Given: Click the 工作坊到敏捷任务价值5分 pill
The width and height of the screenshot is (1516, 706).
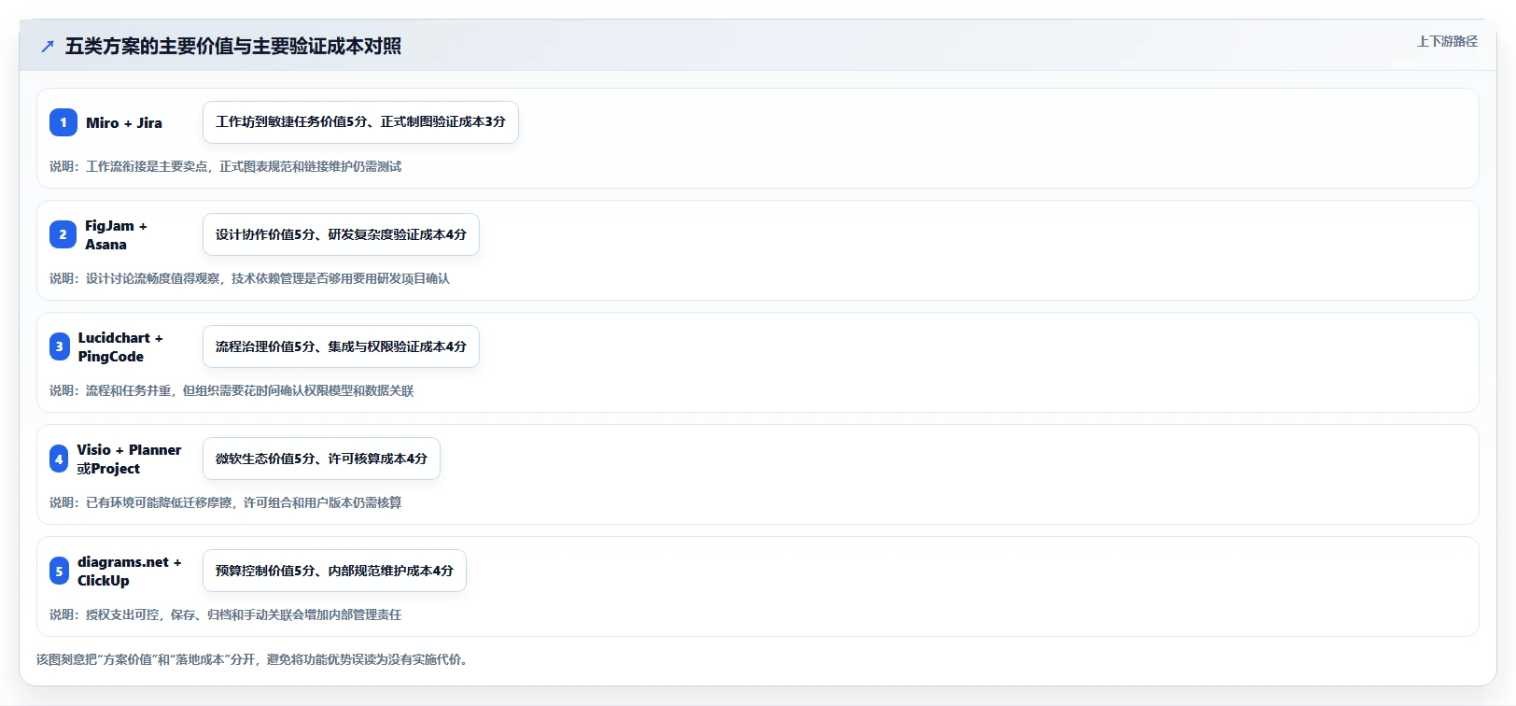Looking at the screenshot, I should click(360, 122).
